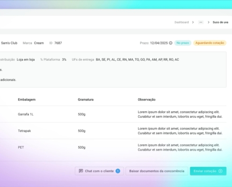Screen dimensions: 232x187
Task: Click the Gramatura column header
Action: [86, 100]
